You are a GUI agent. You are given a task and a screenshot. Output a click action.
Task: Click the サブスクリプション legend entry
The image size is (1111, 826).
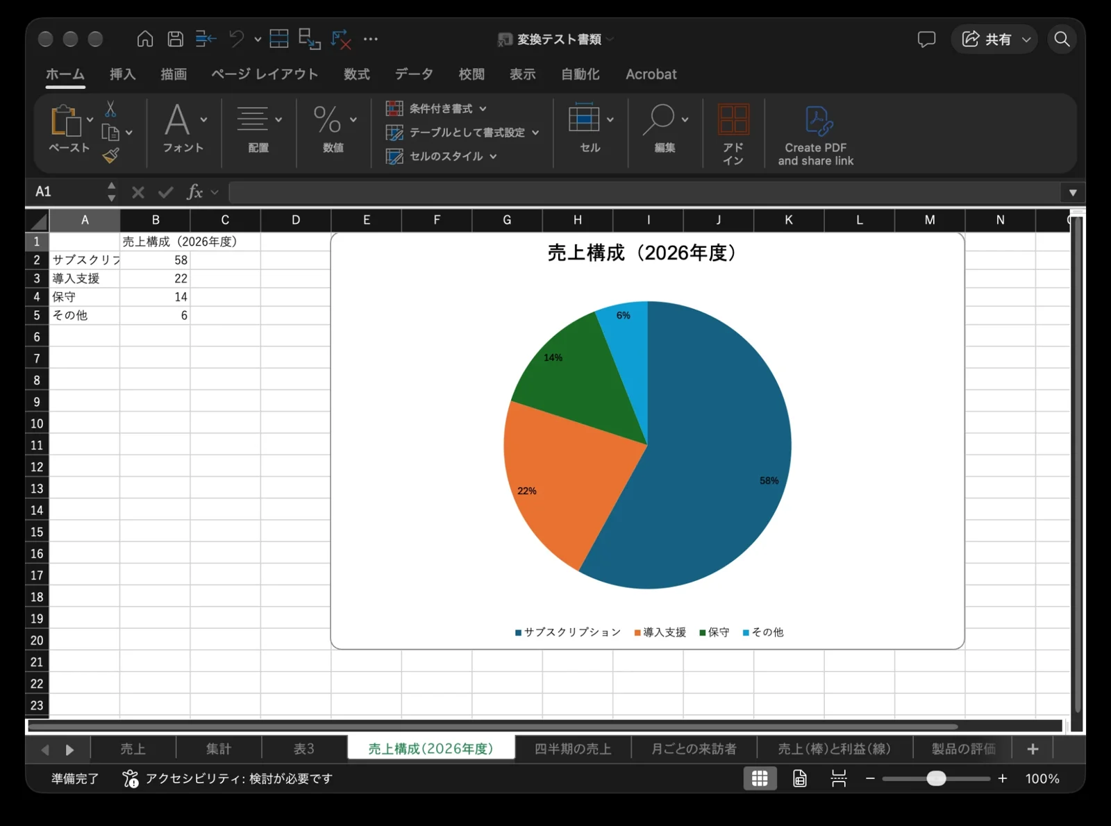point(568,632)
